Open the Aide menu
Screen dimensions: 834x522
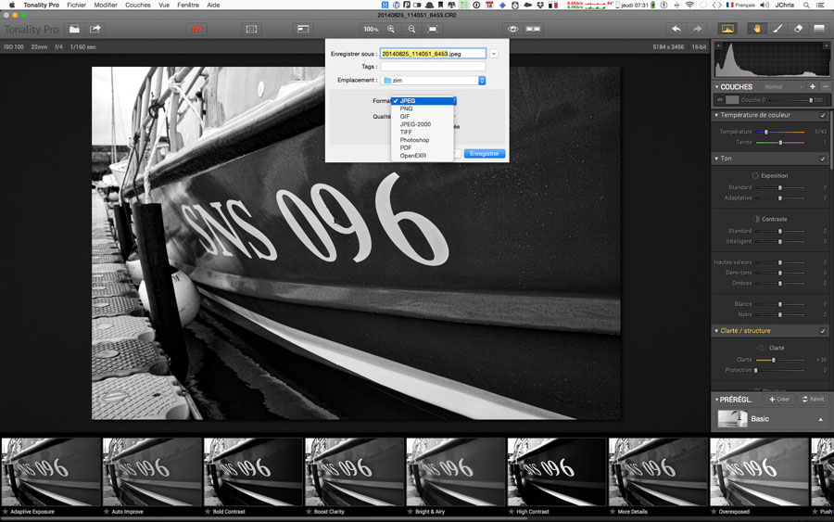click(213, 5)
